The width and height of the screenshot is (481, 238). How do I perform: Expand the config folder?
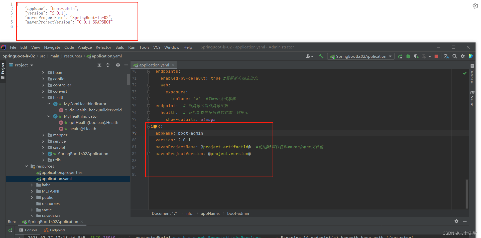click(43, 79)
